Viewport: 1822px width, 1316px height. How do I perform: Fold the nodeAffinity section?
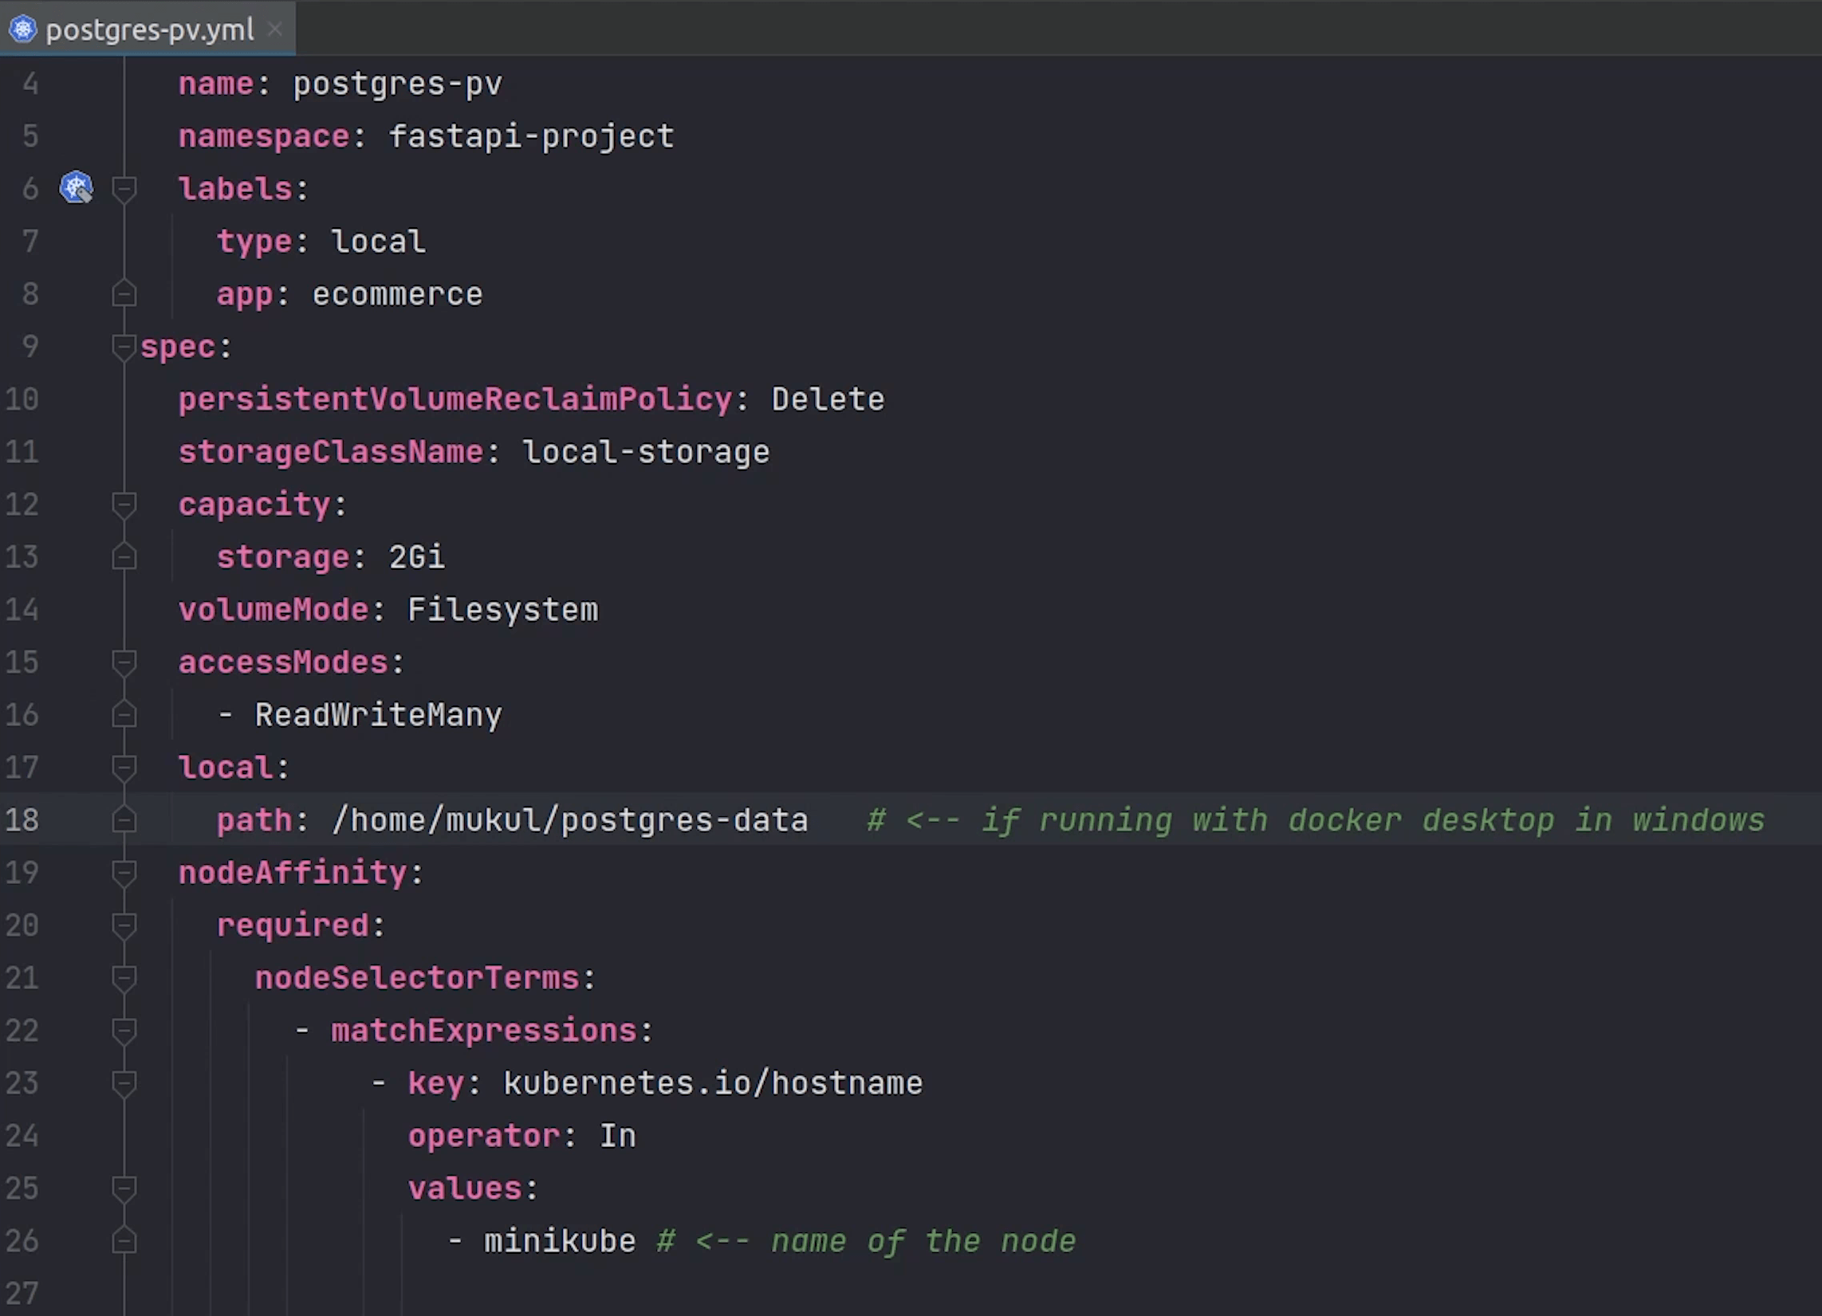click(124, 873)
